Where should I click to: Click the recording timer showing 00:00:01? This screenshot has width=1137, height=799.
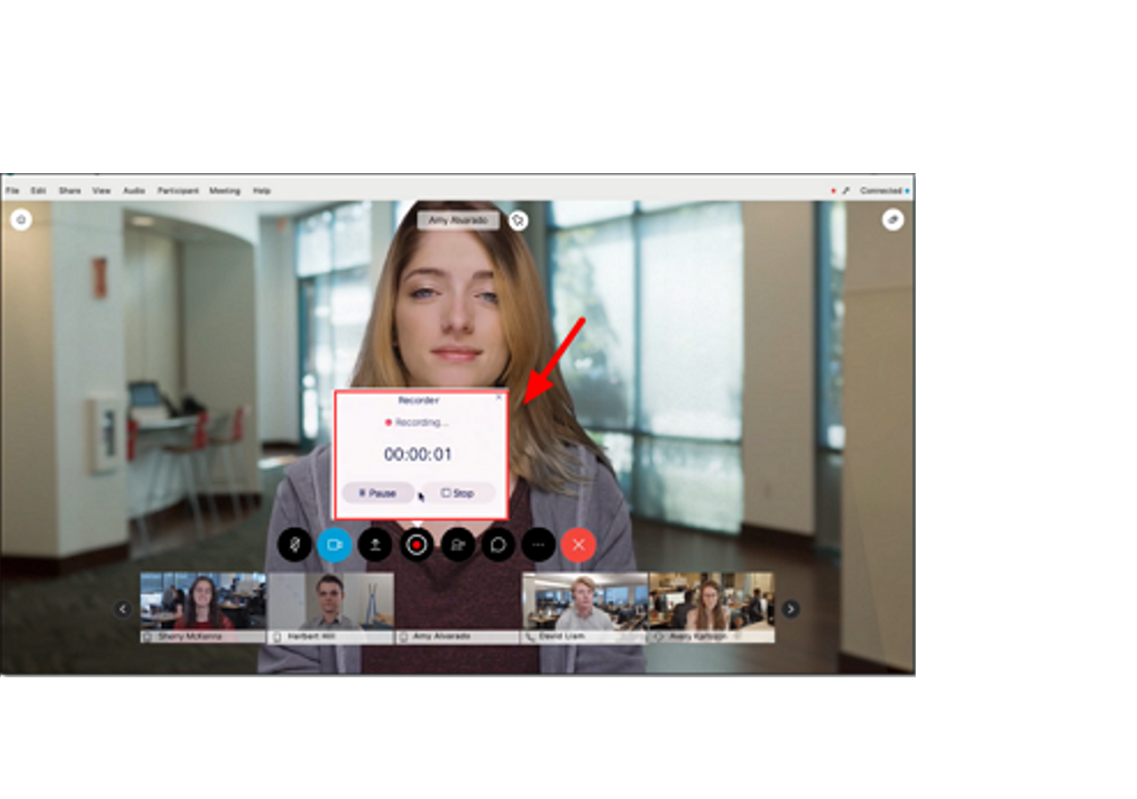tap(417, 455)
